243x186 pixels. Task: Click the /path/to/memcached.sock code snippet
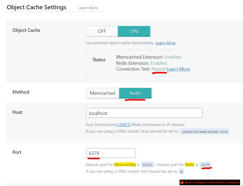[x=205, y=132]
